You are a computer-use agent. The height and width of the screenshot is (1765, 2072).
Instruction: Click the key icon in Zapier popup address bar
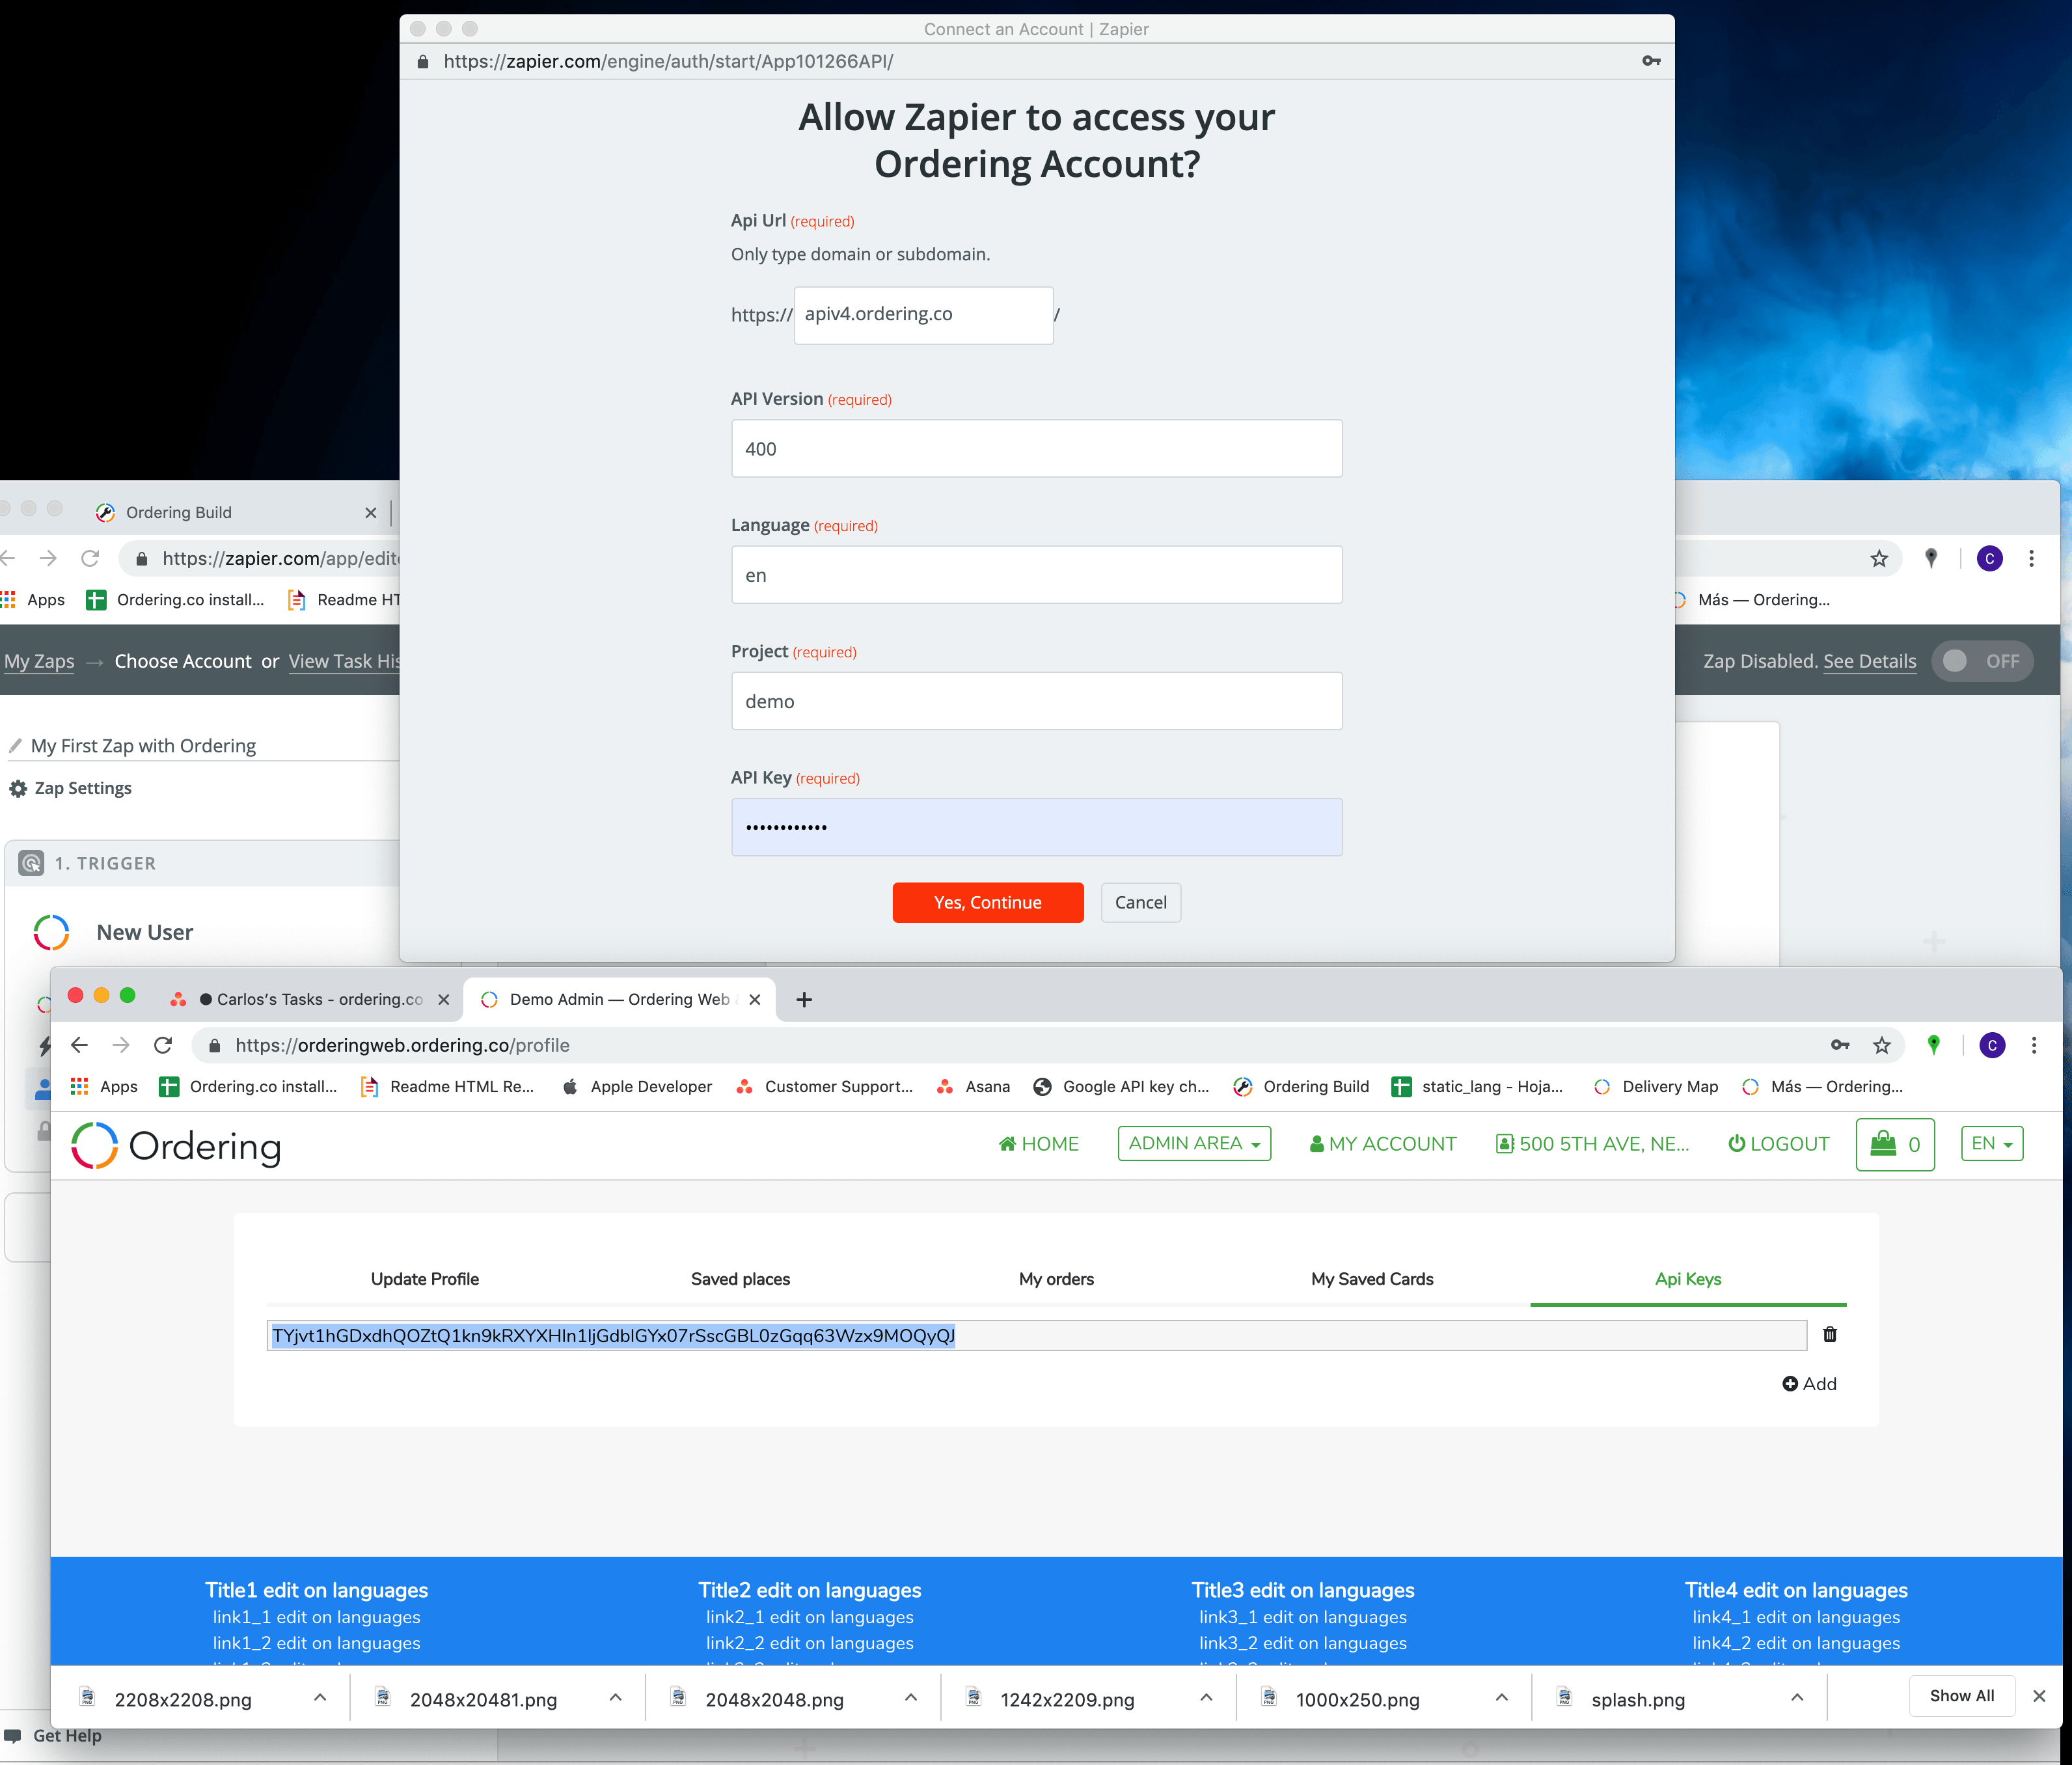(x=1650, y=61)
